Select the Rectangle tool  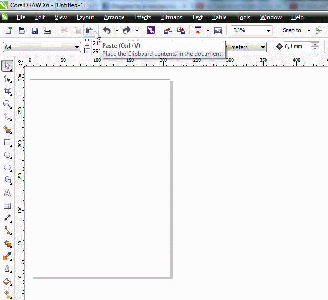(x=7, y=143)
